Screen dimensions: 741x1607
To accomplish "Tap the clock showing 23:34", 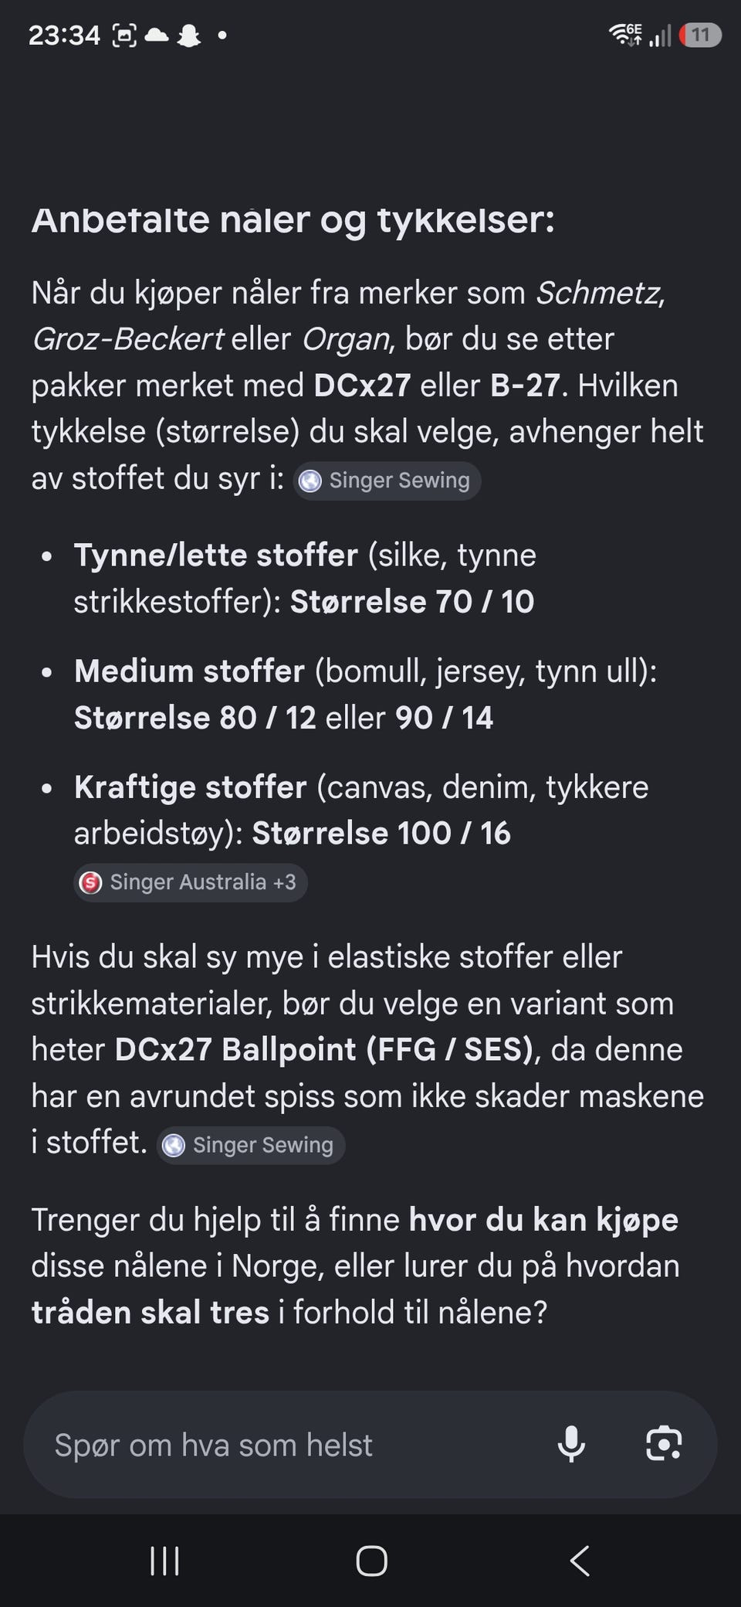I will click(x=64, y=36).
